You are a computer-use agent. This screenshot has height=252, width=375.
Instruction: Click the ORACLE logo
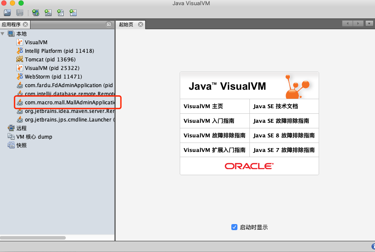(x=249, y=166)
